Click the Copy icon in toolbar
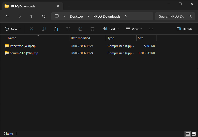Screen dimensions: 198x137 coord(44,29)
